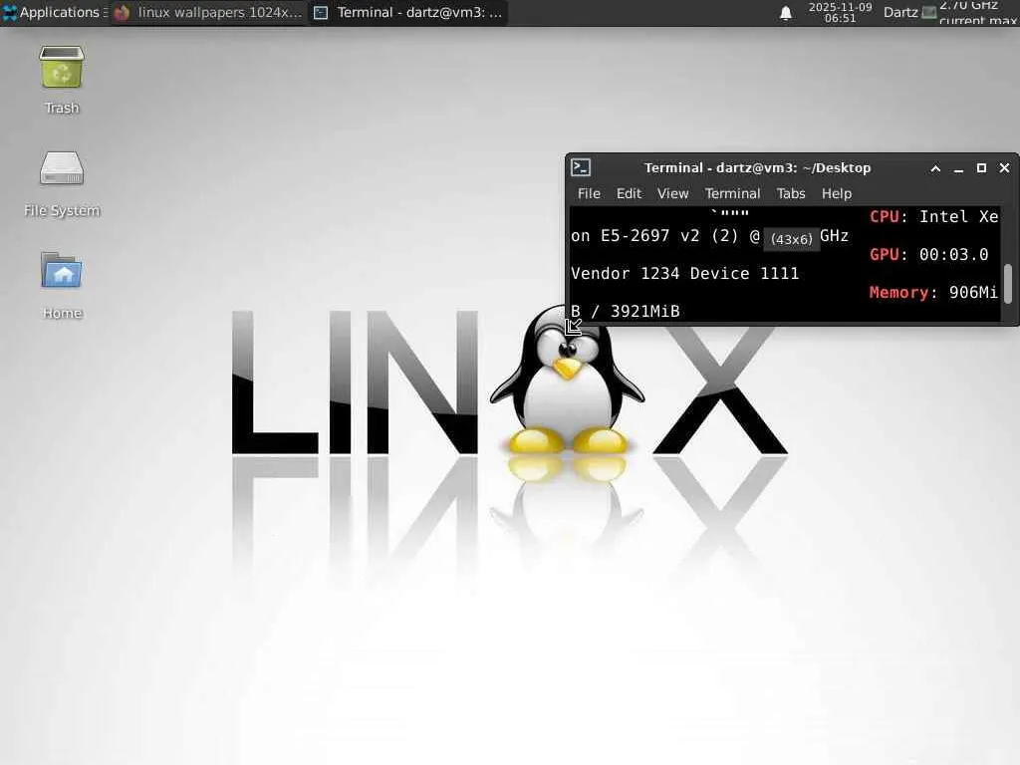Click the notification bell icon
The width and height of the screenshot is (1020, 765).
[786, 13]
